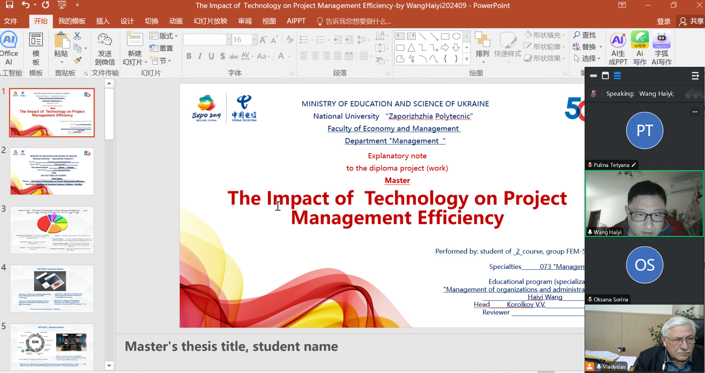Screen dimensions: 705x373
Task: Click the Save icon in title bar
Action: coord(9,5)
